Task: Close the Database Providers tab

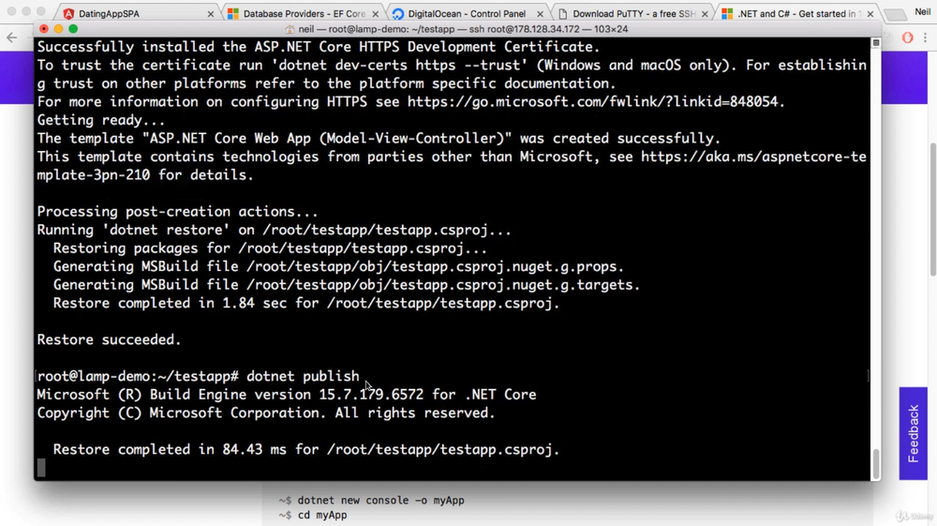Action: coord(376,14)
